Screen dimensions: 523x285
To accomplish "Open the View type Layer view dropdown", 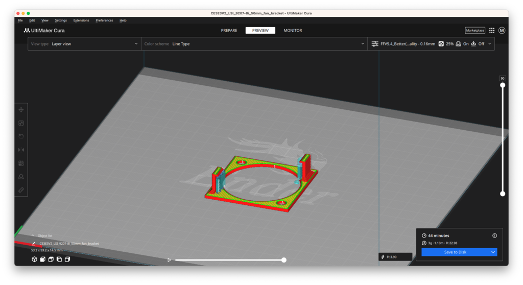I will coord(84,44).
